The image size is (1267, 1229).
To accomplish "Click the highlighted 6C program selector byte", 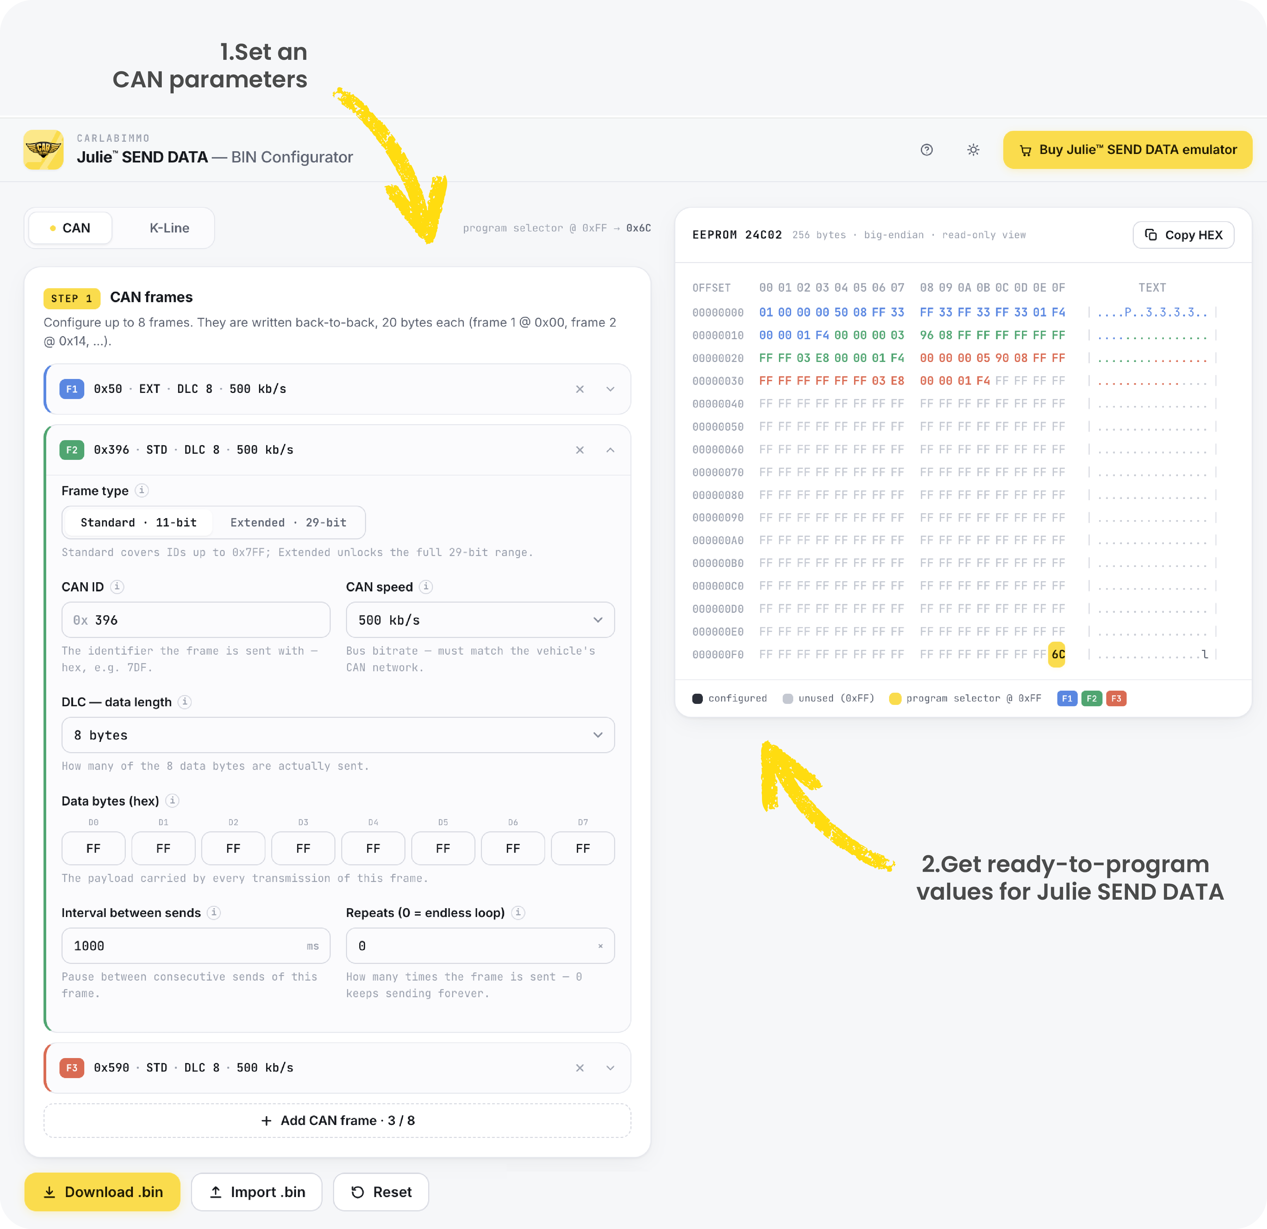I will 1058,654.
